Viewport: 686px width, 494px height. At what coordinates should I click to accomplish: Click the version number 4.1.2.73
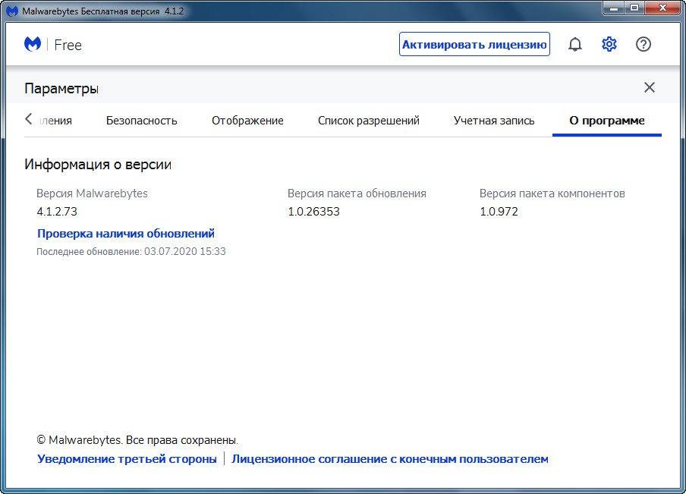[x=57, y=212]
